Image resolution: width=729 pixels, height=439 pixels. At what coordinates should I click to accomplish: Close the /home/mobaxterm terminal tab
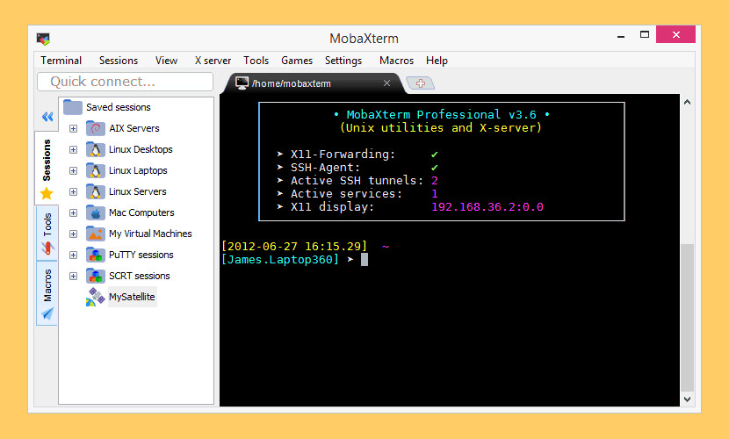[x=386, y=83]
